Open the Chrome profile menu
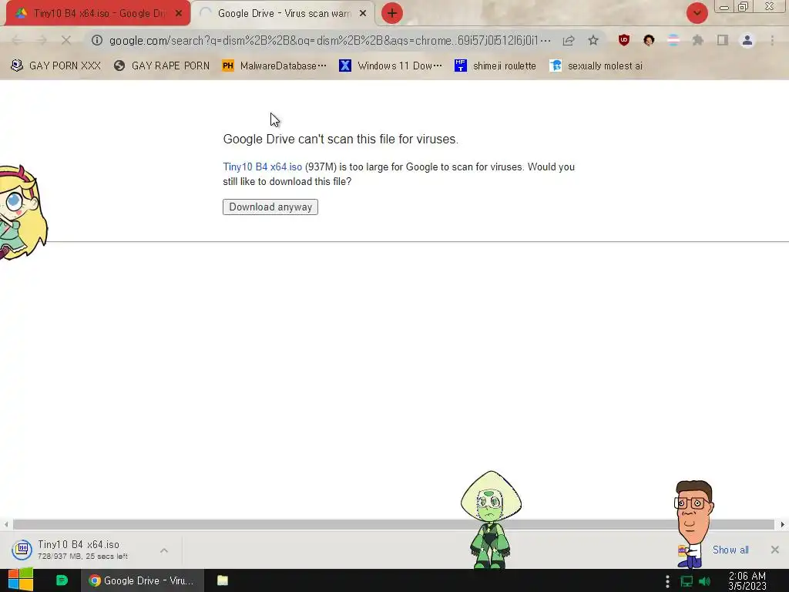 (x=747, y=40)
